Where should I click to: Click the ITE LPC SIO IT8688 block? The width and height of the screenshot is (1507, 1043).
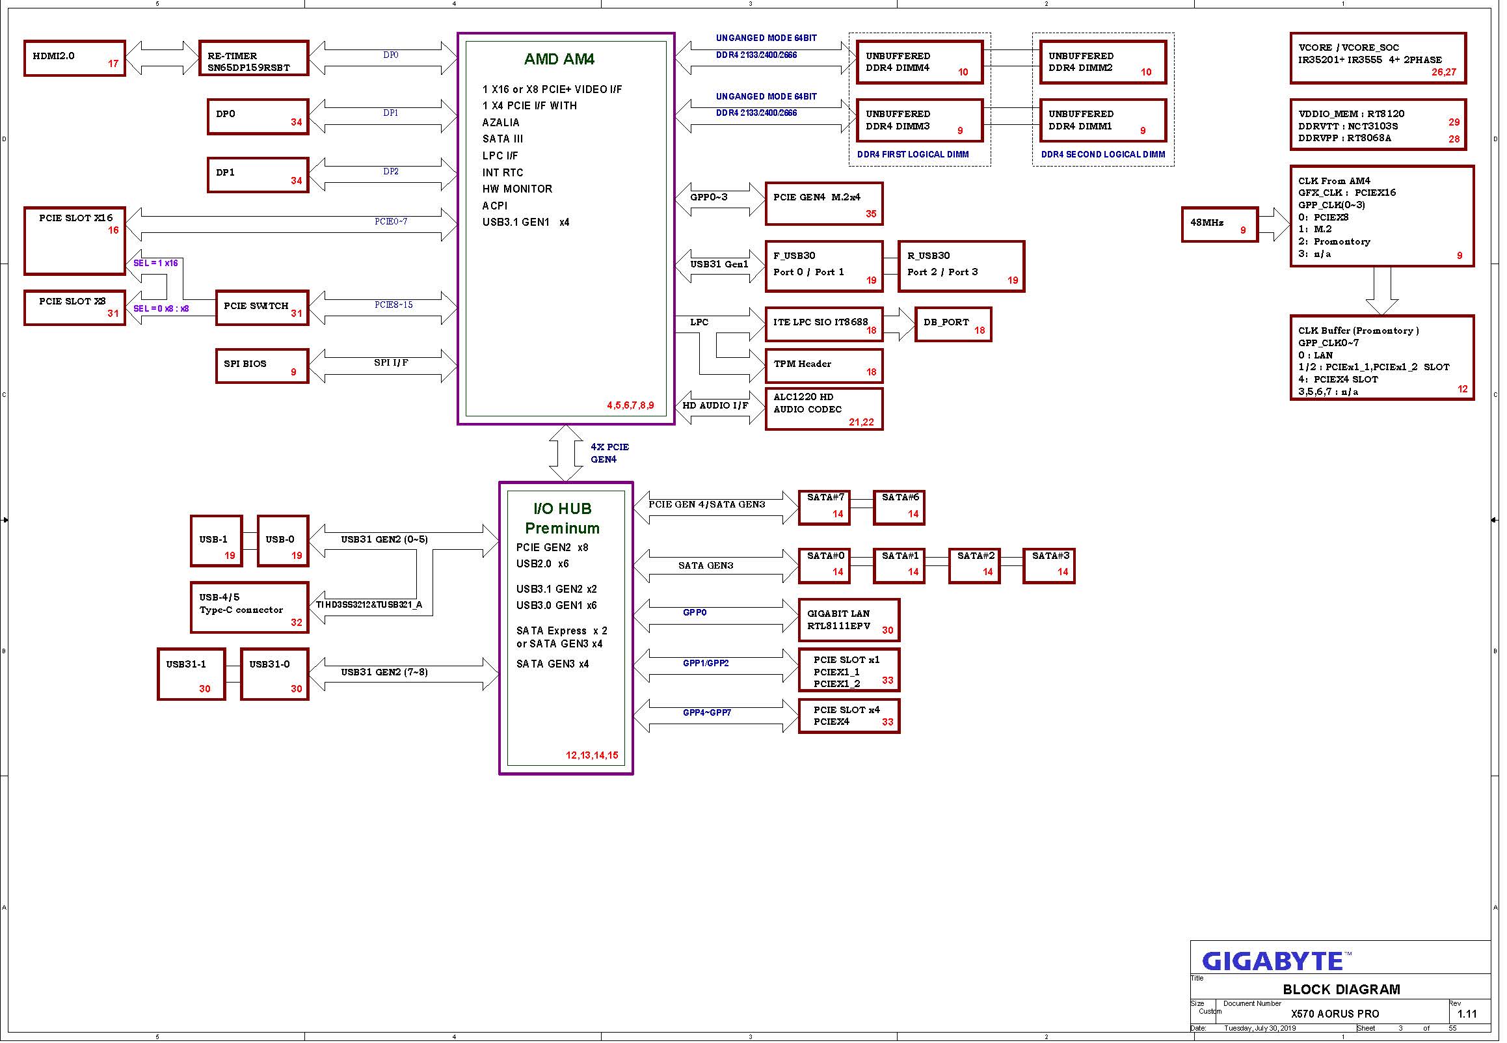(x=823, y=324)
